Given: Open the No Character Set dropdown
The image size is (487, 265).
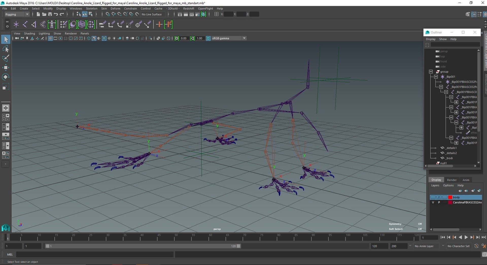Looking at the screenshot, I should (x=459, y=246).
